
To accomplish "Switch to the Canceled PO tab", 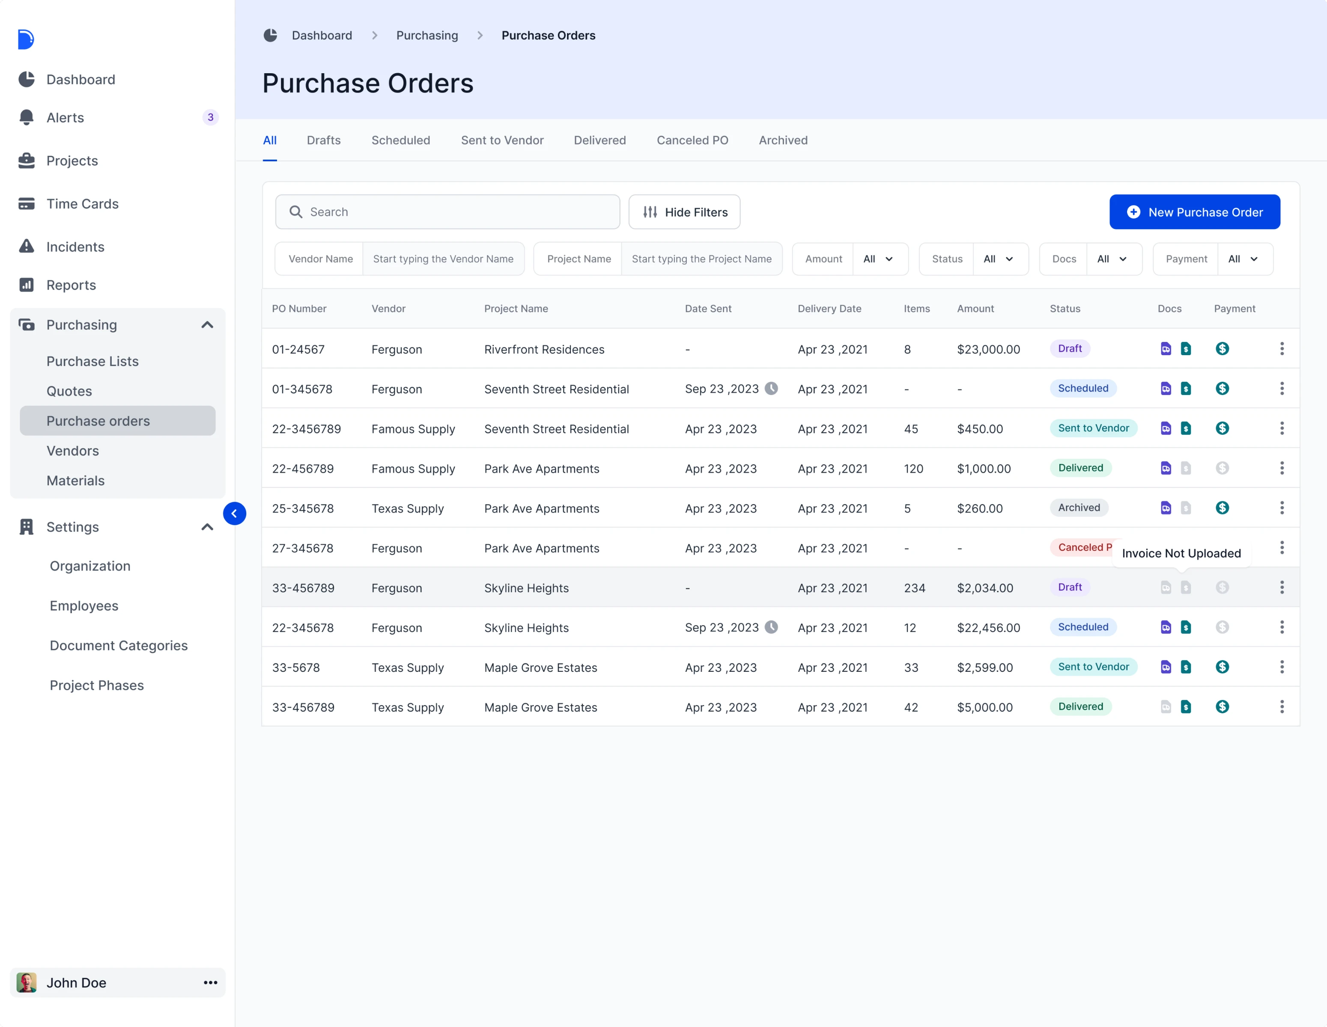I will pos(692,140).
